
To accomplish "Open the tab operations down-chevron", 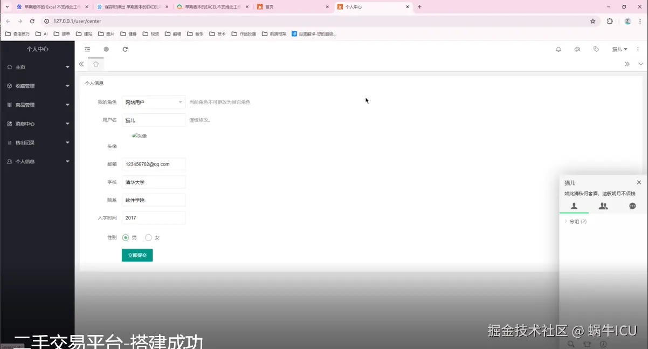I will tap(641, 64).
